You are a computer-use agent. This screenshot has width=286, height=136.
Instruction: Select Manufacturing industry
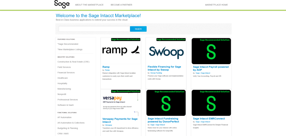tap(64, 89)
